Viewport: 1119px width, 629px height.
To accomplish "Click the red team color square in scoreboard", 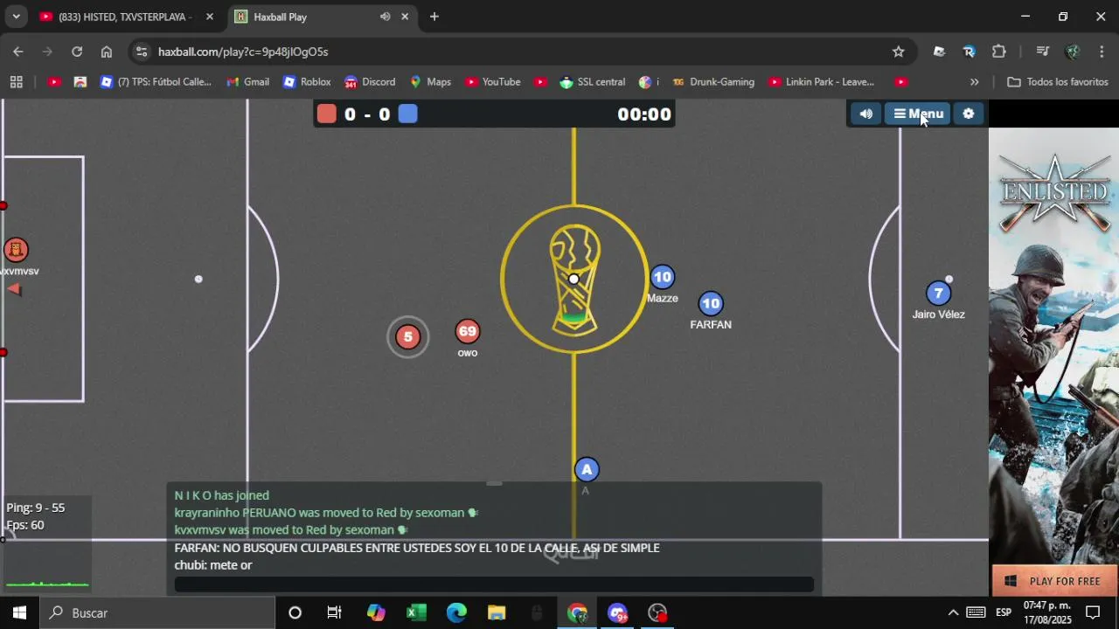I will point(327,114).
